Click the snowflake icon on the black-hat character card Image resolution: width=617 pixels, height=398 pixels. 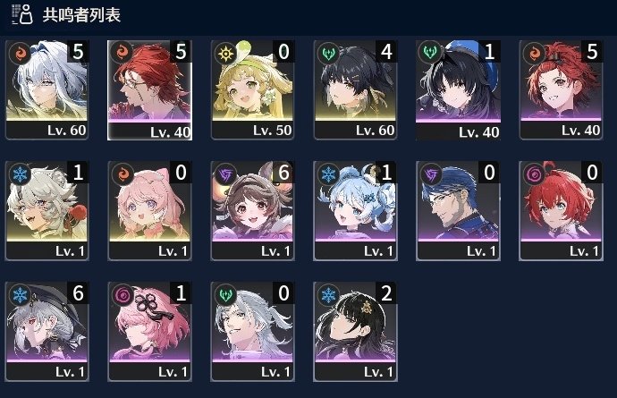coord(20,295)
